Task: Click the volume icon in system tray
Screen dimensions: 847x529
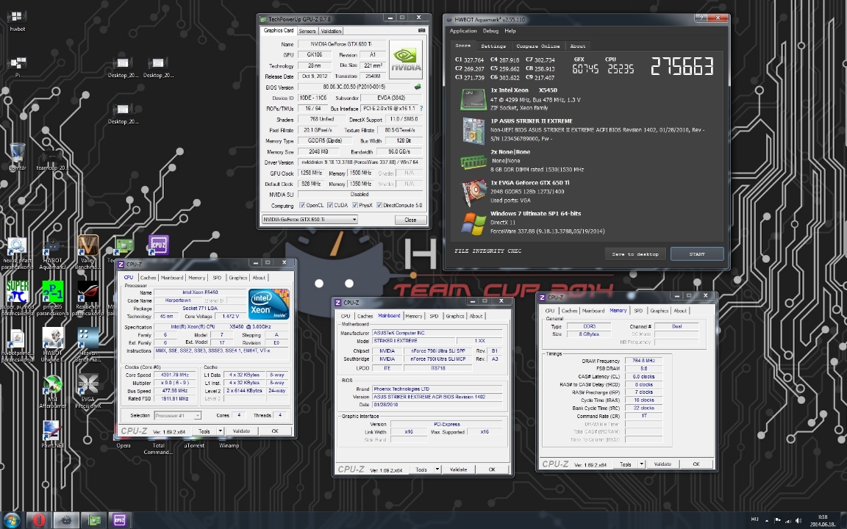Action: pyautogui.click(x=798, y=521)
